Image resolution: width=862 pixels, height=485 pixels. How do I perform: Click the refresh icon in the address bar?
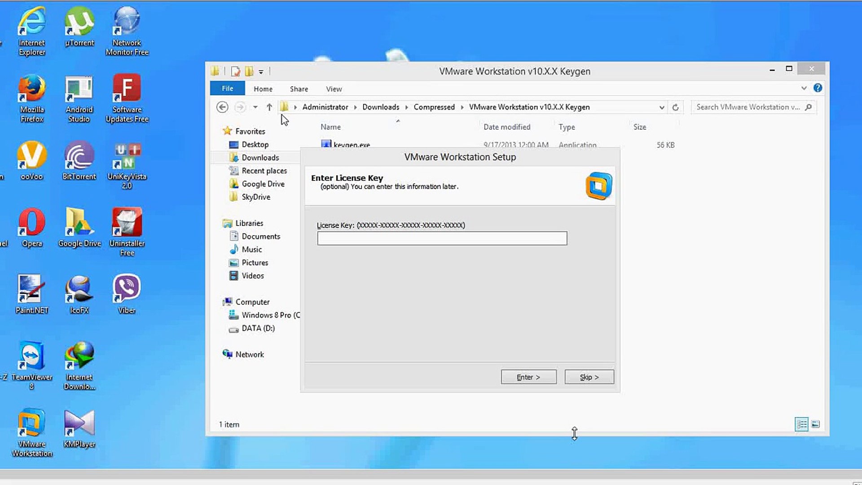676,107
